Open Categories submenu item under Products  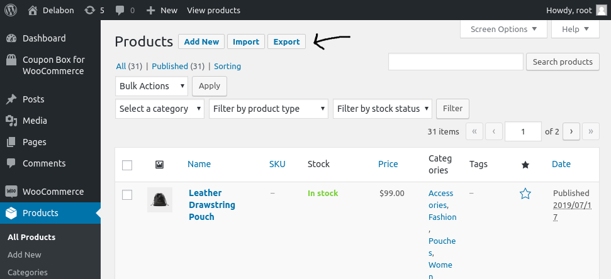28,272
